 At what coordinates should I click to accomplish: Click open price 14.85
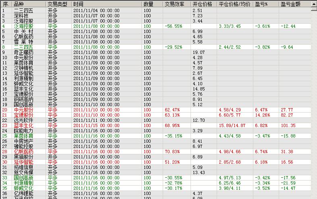[199, 89]
